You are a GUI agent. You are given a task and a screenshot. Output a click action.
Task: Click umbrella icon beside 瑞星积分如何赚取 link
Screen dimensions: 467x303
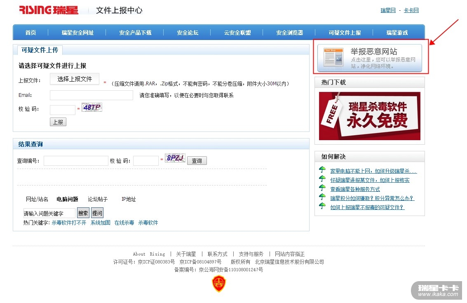tap(322, 197)
